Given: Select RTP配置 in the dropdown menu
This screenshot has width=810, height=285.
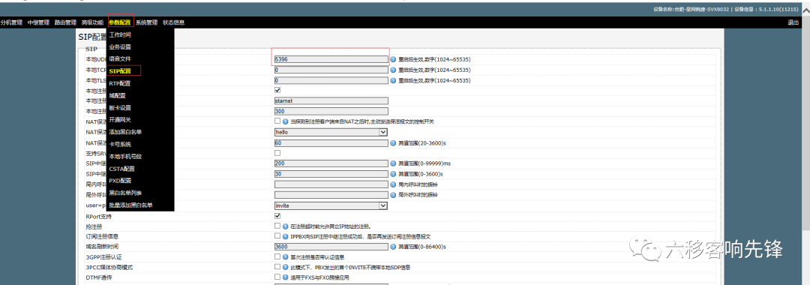Looking at the screenshot, I should click(120, 83).
